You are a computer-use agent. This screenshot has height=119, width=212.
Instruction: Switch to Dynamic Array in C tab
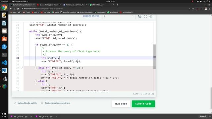pyautogui.click(x=23, y=5)
